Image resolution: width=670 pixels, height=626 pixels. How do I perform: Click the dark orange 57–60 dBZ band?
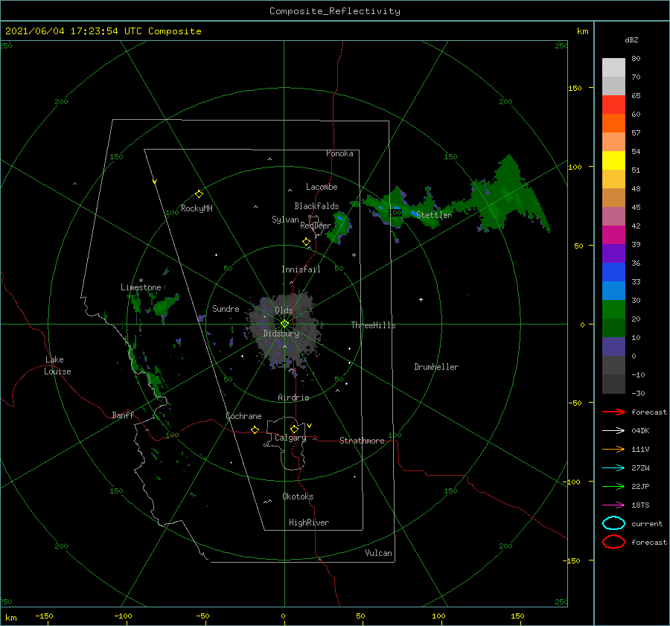[x=613, y=124]
